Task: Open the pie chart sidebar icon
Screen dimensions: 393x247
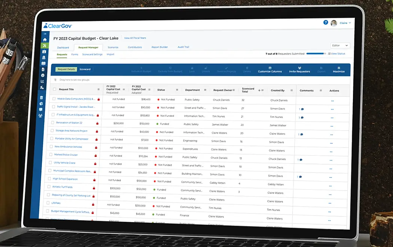Action: (41, 103)
